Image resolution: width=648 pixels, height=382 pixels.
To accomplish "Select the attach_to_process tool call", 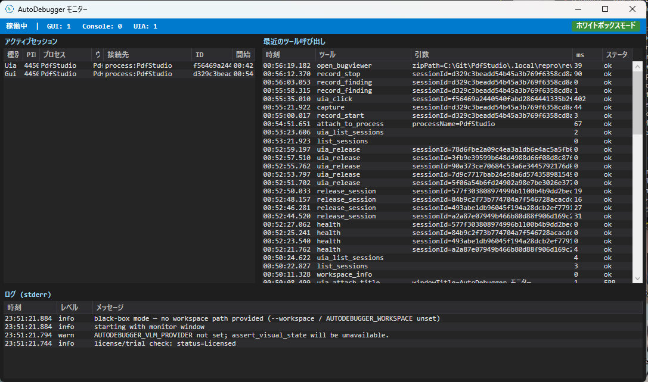I will pyautogui.click(x=447, y=124).
